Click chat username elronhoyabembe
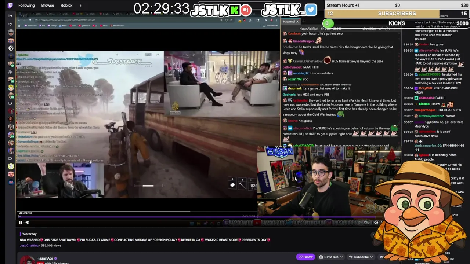 point(432,116)
